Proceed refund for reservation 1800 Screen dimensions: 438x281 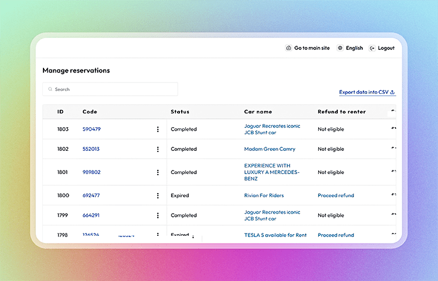tap(336, 195)
